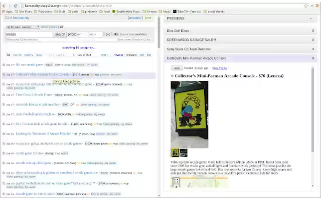
Task: Filter results by dealer
Action: coord(54,27)
